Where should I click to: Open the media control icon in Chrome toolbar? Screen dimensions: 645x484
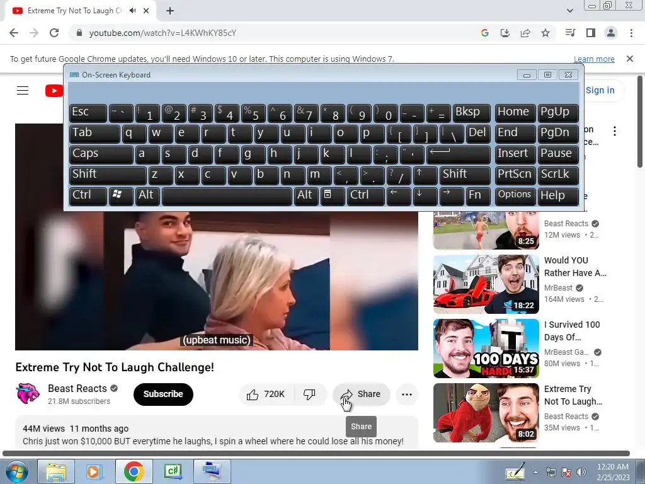(570, 33)
